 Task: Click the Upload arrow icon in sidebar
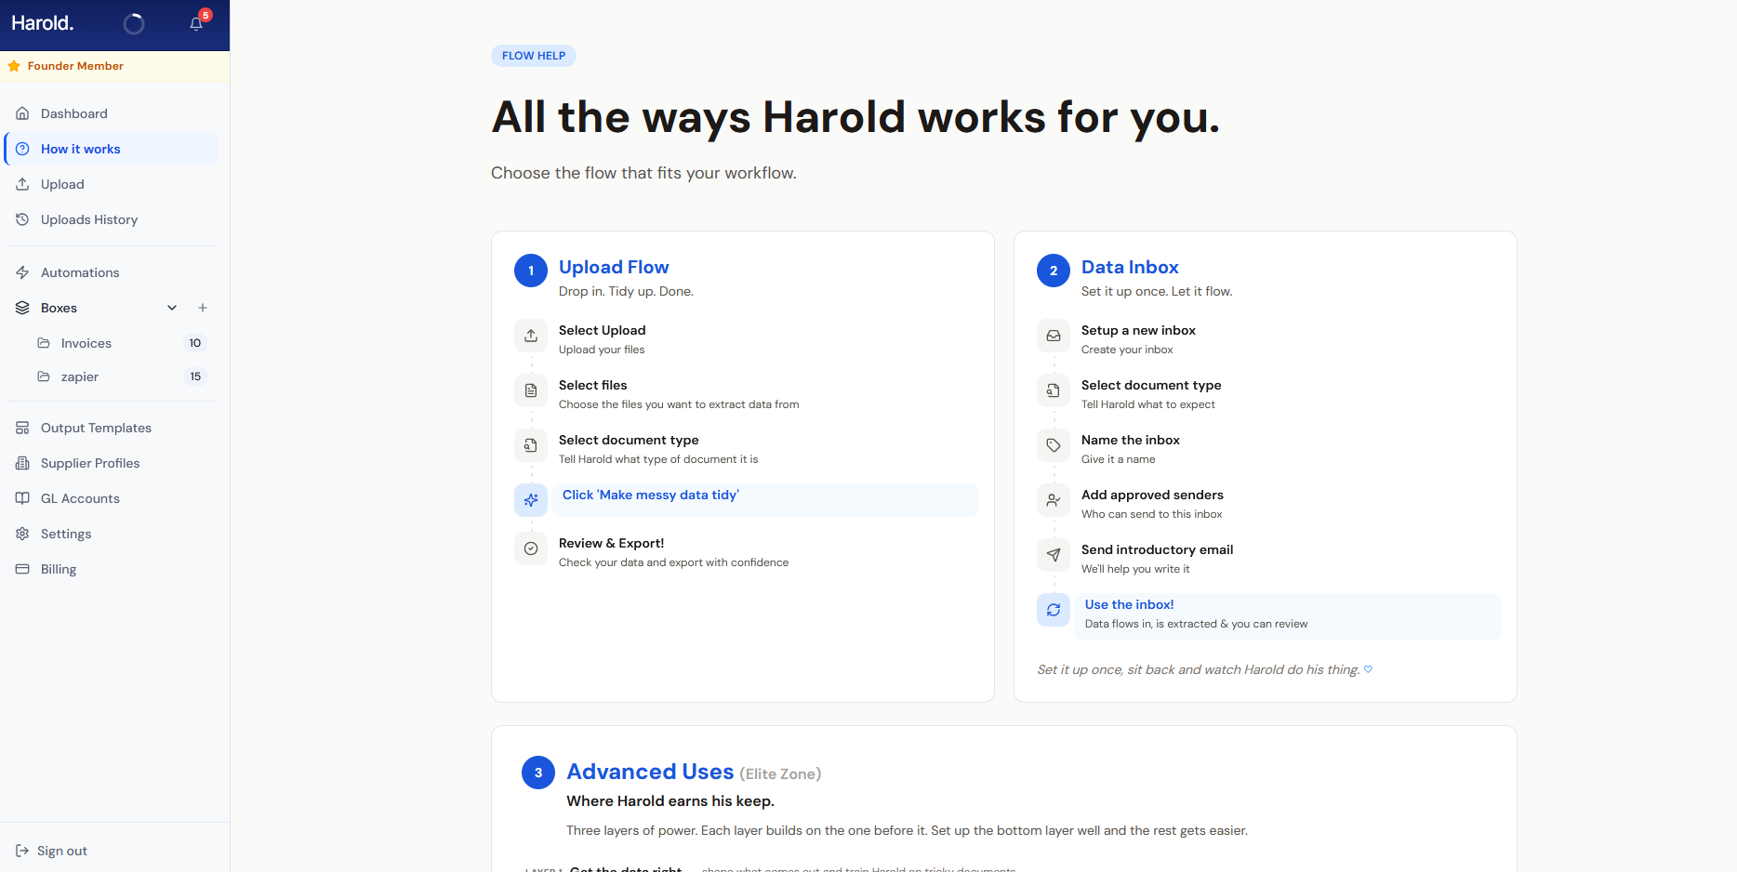pos(22,184)
